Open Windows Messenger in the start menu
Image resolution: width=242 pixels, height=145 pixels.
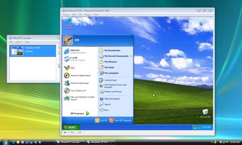coord(76,83)
